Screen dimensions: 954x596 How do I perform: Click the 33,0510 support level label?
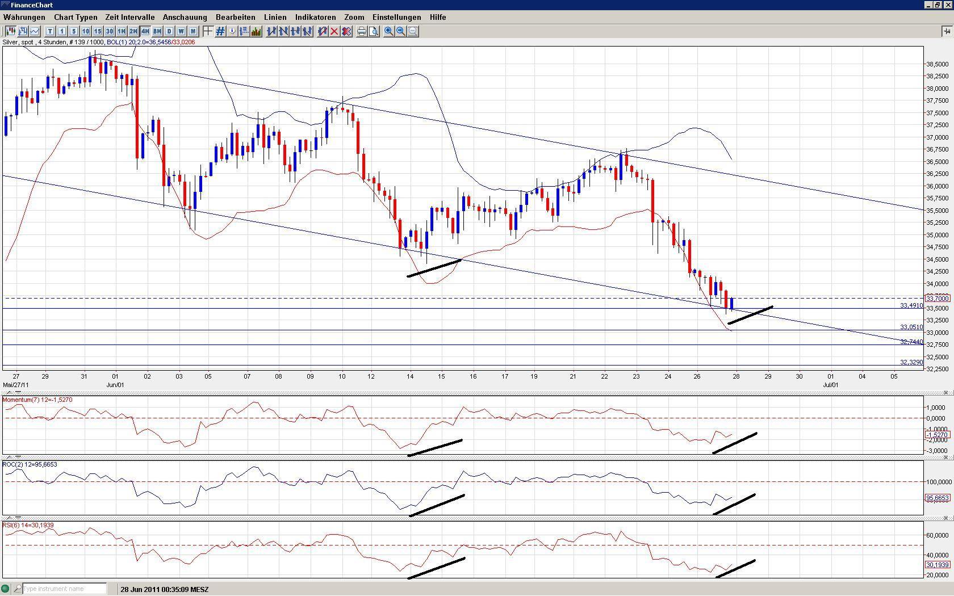(x=911, y=327)
